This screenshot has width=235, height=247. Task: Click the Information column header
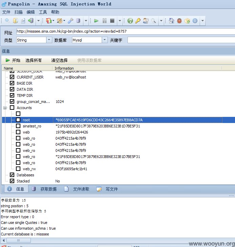(x=137, y=68)
